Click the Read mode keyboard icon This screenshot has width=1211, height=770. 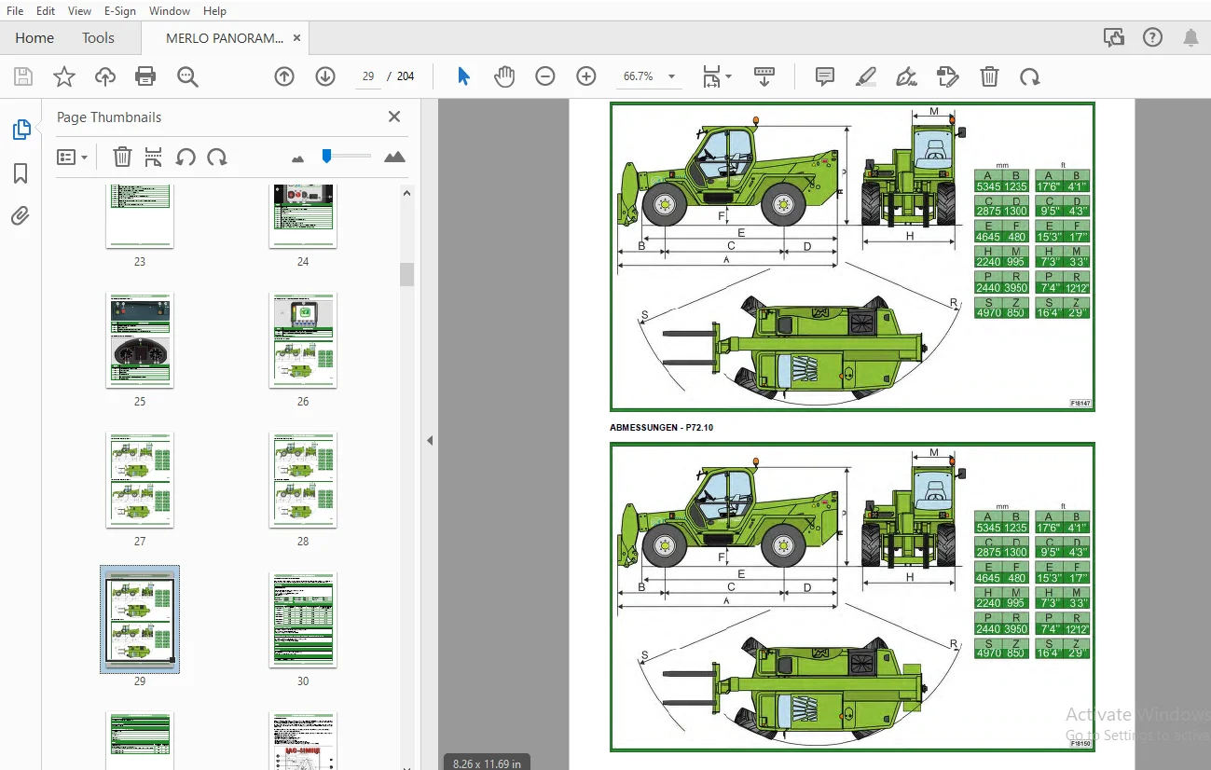764,76
